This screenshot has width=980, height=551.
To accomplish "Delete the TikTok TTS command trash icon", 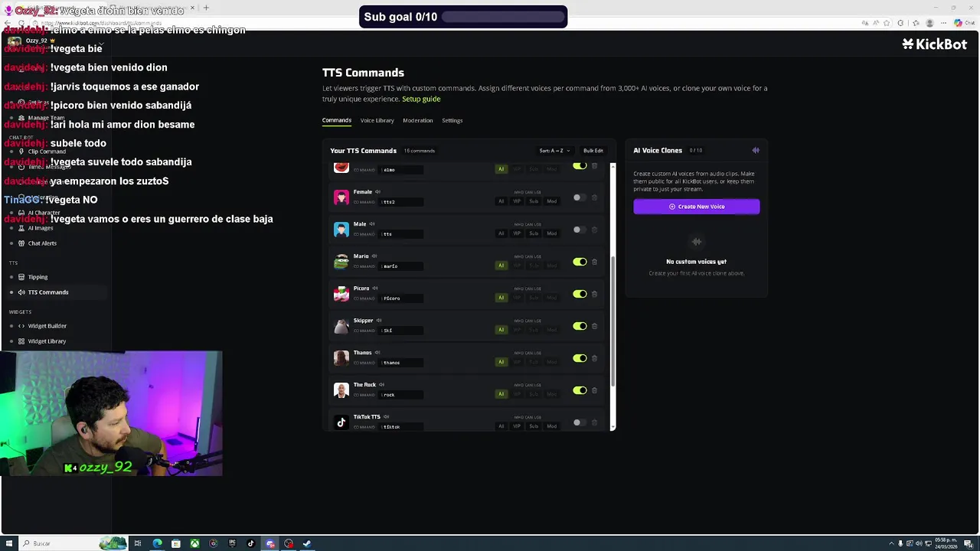I will tap(594, 422).
